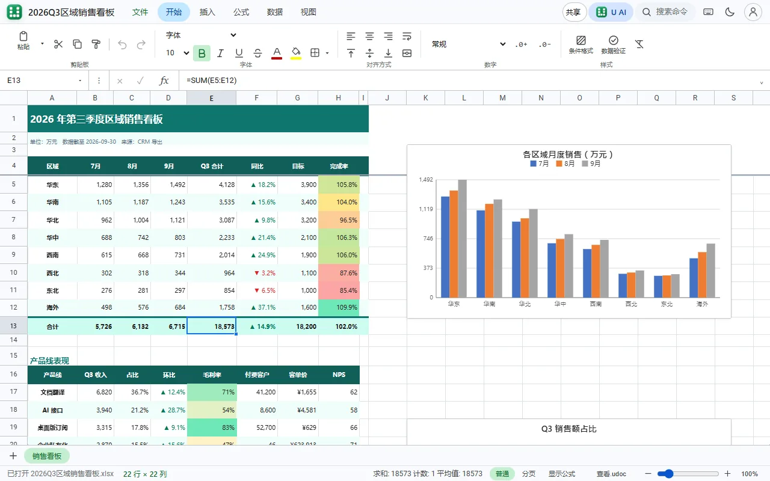Viewport: 770px width, 481px height.
Task: Decrease decimal places
Action: coord(544,44)
